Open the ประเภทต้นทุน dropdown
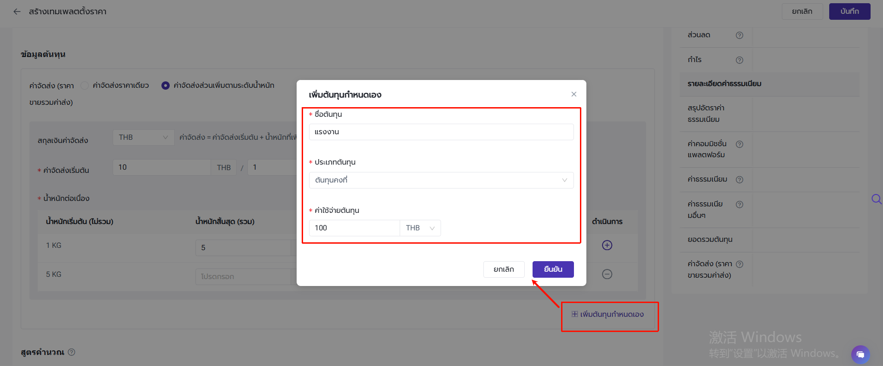The width and height of the screenshot is (883, 366). click(441, 180)
